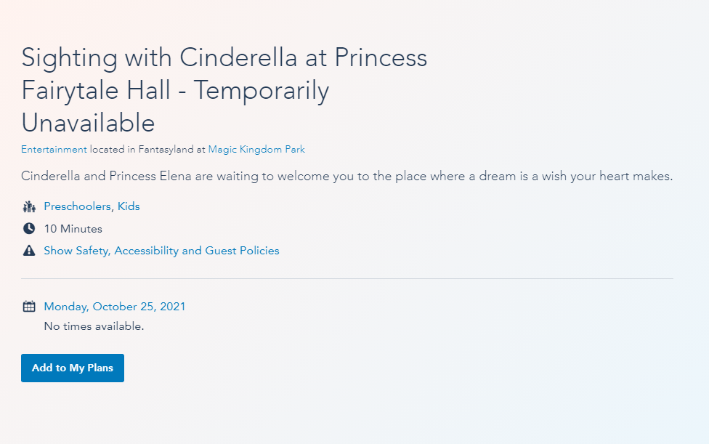
Task: Click the clock duration icon
Action: [29, 229]
